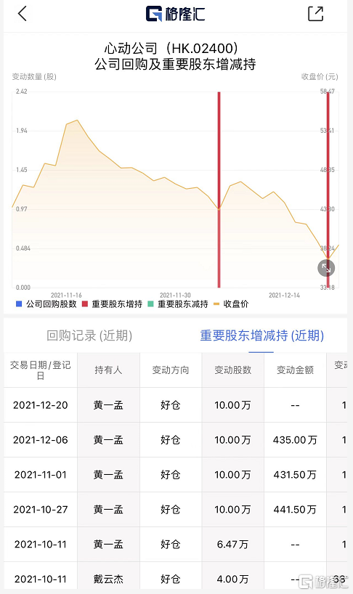Tap the share icon in header
This screenshot has height=594, width=353.
(315, 14)
